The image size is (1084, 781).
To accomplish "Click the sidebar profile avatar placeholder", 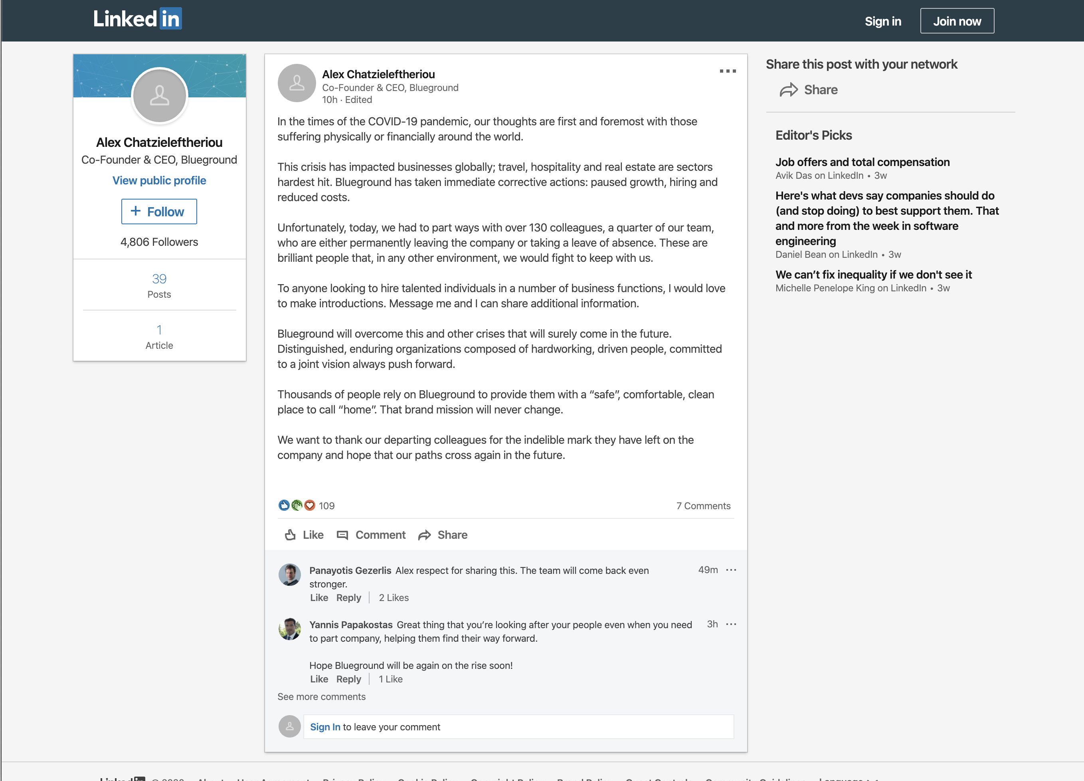I will pos(159,96).
